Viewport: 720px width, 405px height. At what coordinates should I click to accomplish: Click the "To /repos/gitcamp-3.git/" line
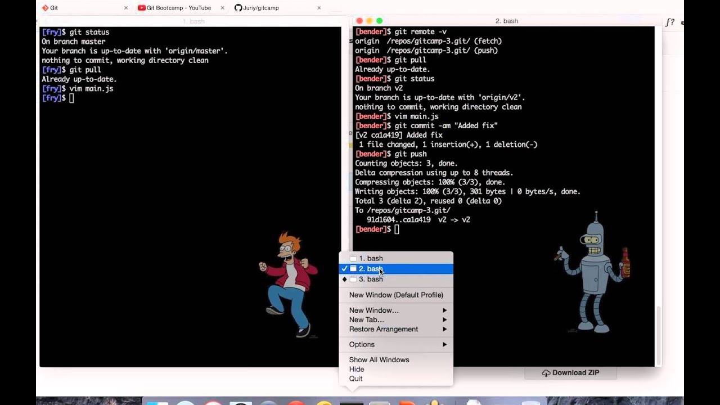(403, 210)
